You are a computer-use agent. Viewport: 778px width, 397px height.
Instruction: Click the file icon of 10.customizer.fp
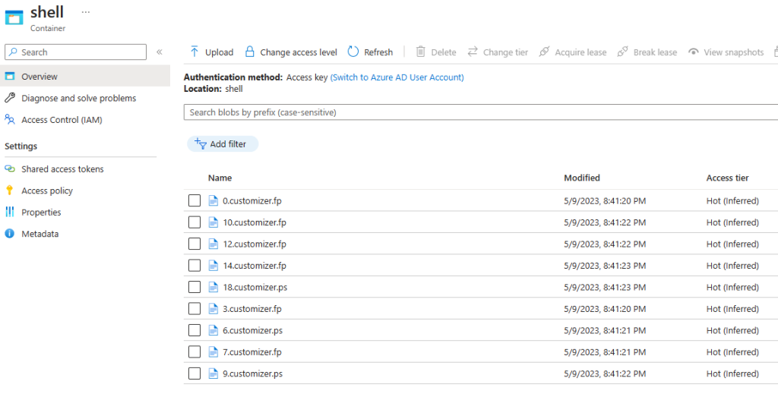coord(213,222)
